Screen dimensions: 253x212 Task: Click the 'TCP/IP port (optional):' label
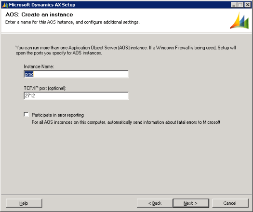tap(45, 88)
